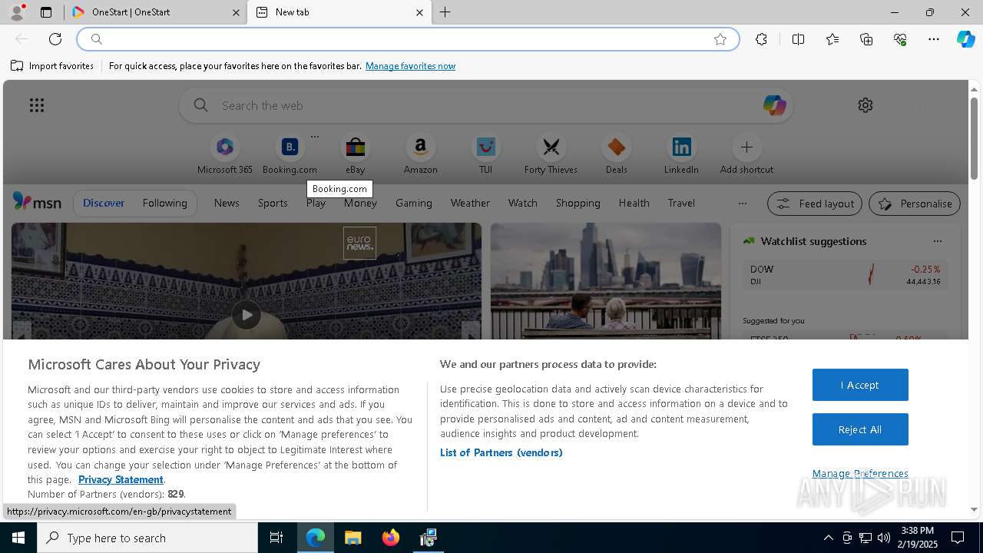Open the Travel category
Viewport: 983px width, 553px height.
(x=681, y=203)
